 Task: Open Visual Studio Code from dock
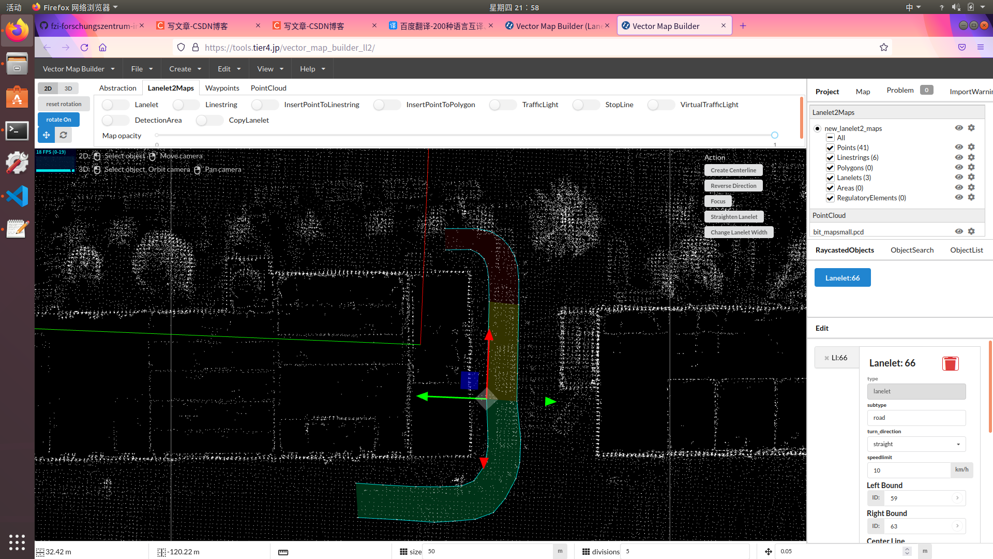[17, 196]
